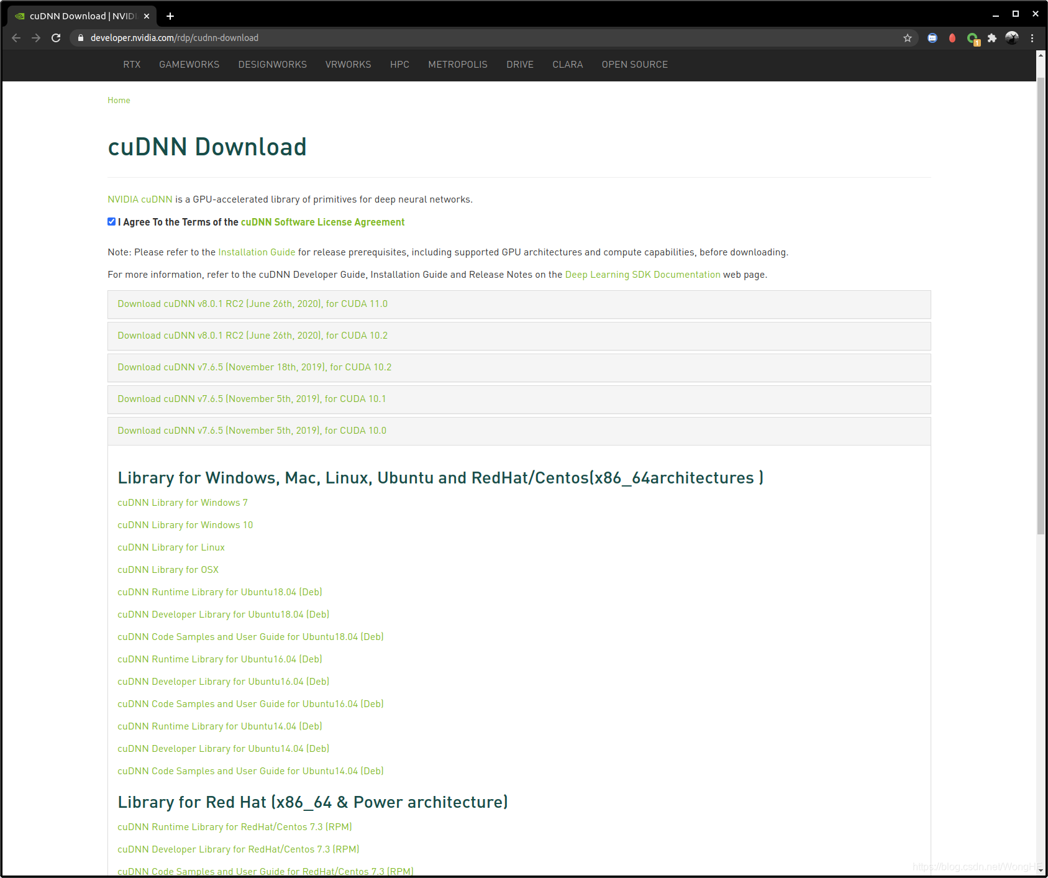Reload the cuDNN Download page
Image resolution: width=1048 pixels, height=878 pixels.
tap(56, 38)
